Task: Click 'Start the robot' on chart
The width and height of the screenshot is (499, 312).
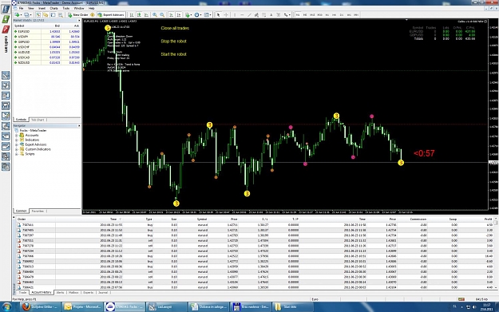Action: point(173,54)
